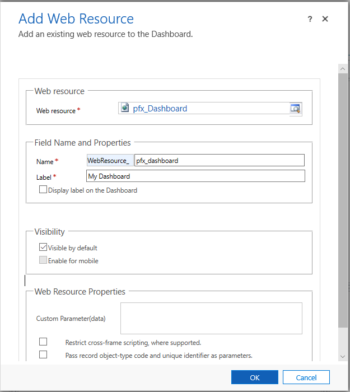Toggle the Enable for mobile checkbox

(x=43, y=260)
